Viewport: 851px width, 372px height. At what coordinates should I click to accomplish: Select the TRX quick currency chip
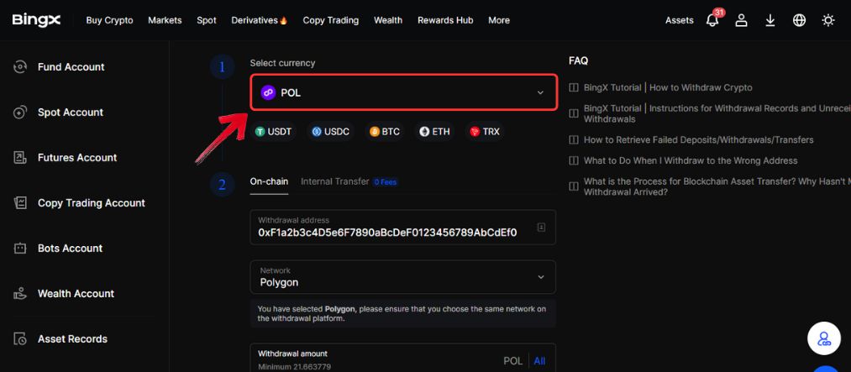click(x=485, y=132)
